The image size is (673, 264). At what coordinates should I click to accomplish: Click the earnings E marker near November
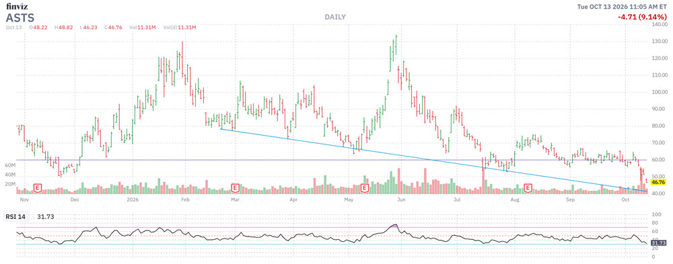(x=38, y=187)
